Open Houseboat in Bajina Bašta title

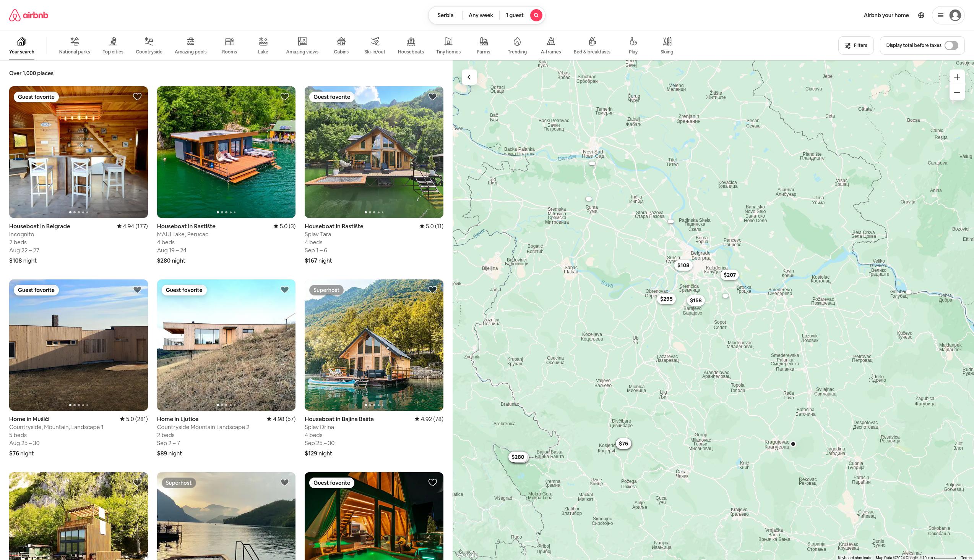point(339,419)
